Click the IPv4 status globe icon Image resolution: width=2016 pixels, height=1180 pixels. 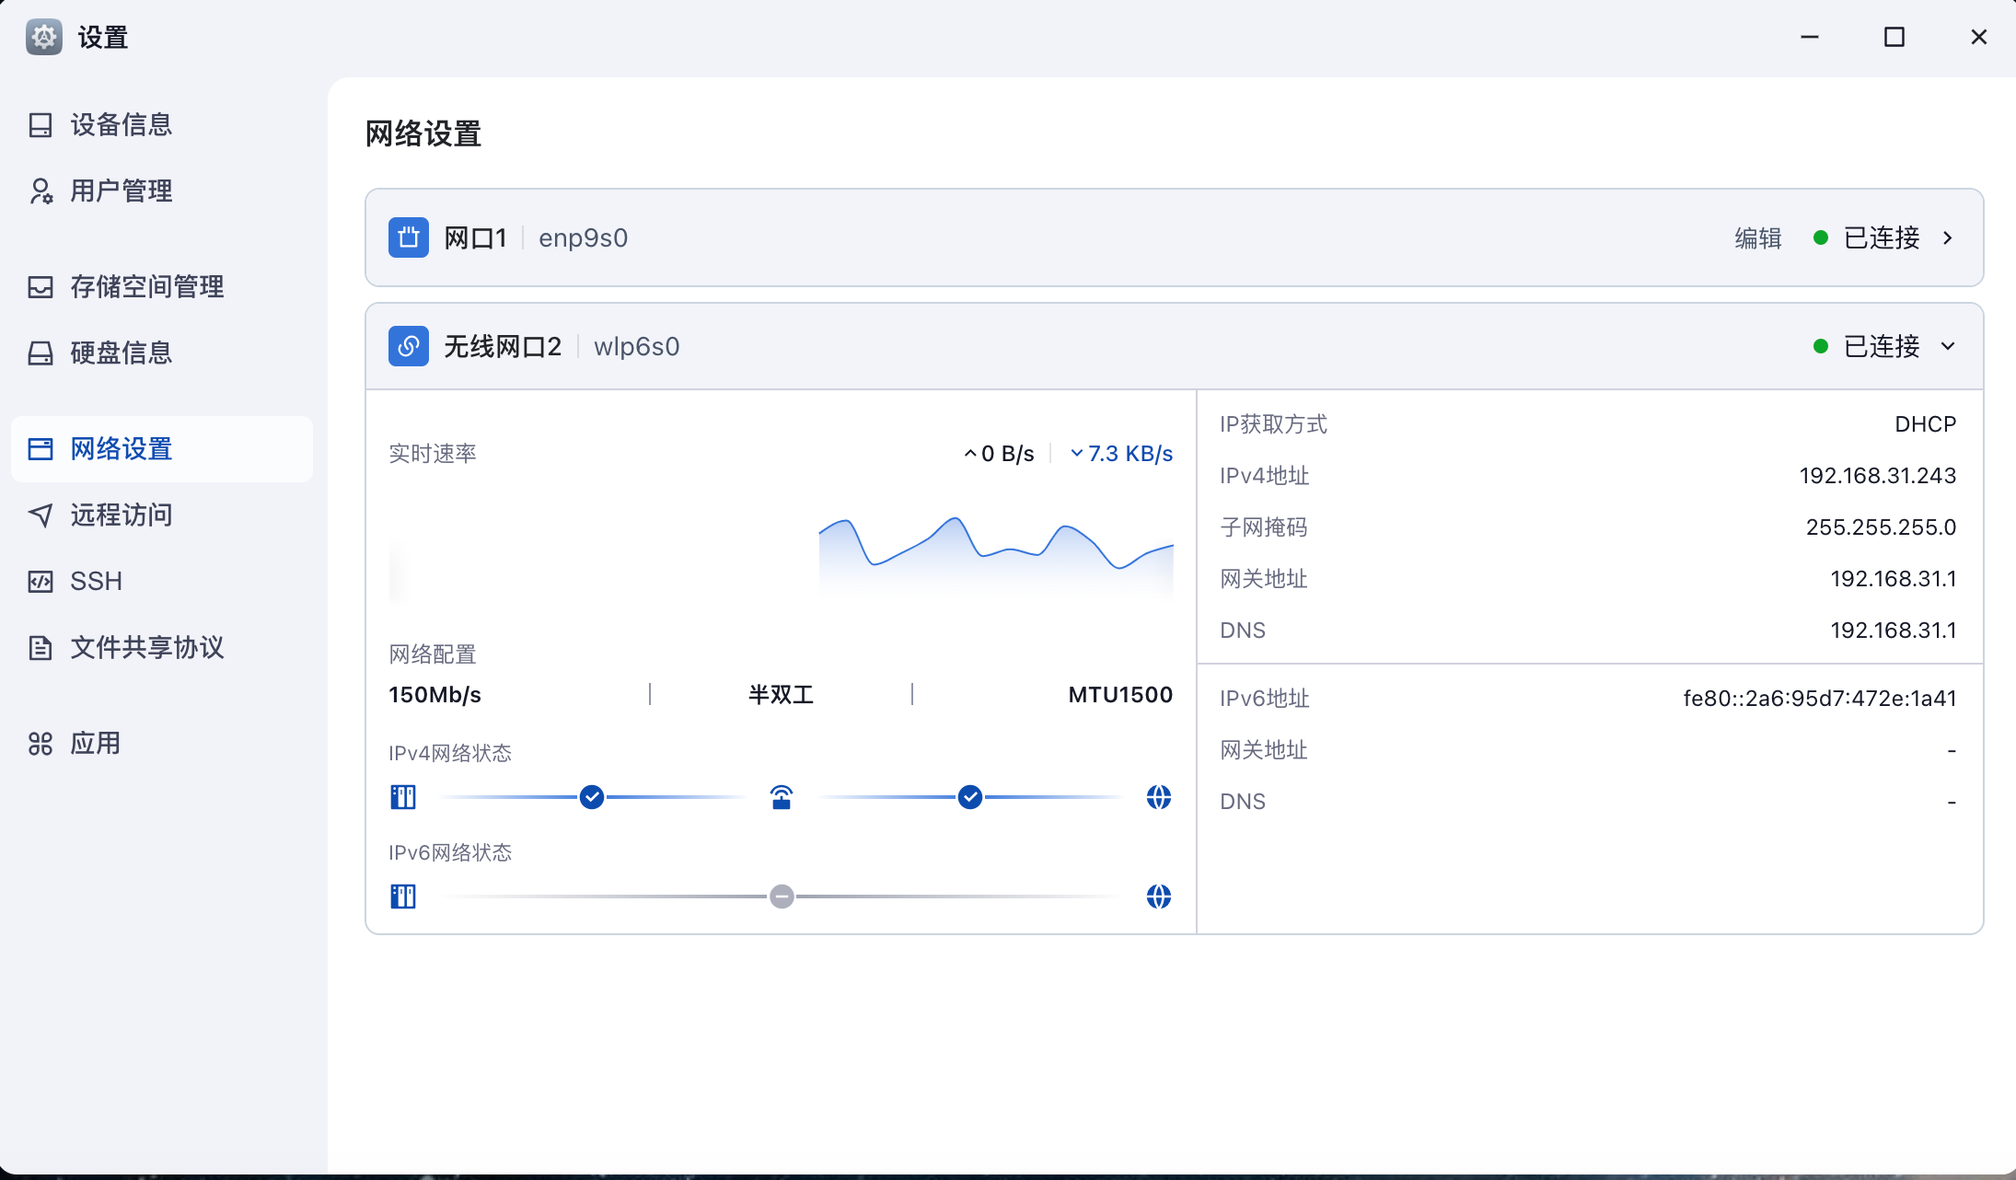1159,797
